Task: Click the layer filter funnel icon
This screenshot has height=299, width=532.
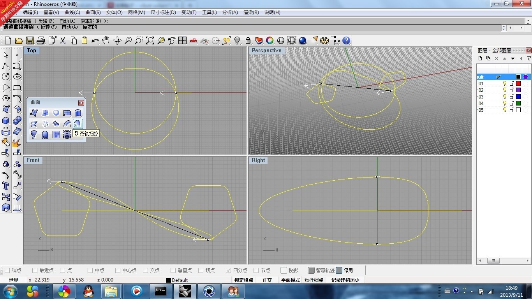Action: 529,59
